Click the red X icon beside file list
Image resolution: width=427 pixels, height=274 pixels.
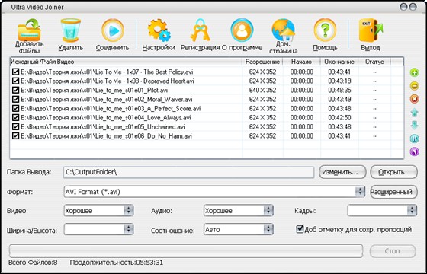tap(414, 99)
